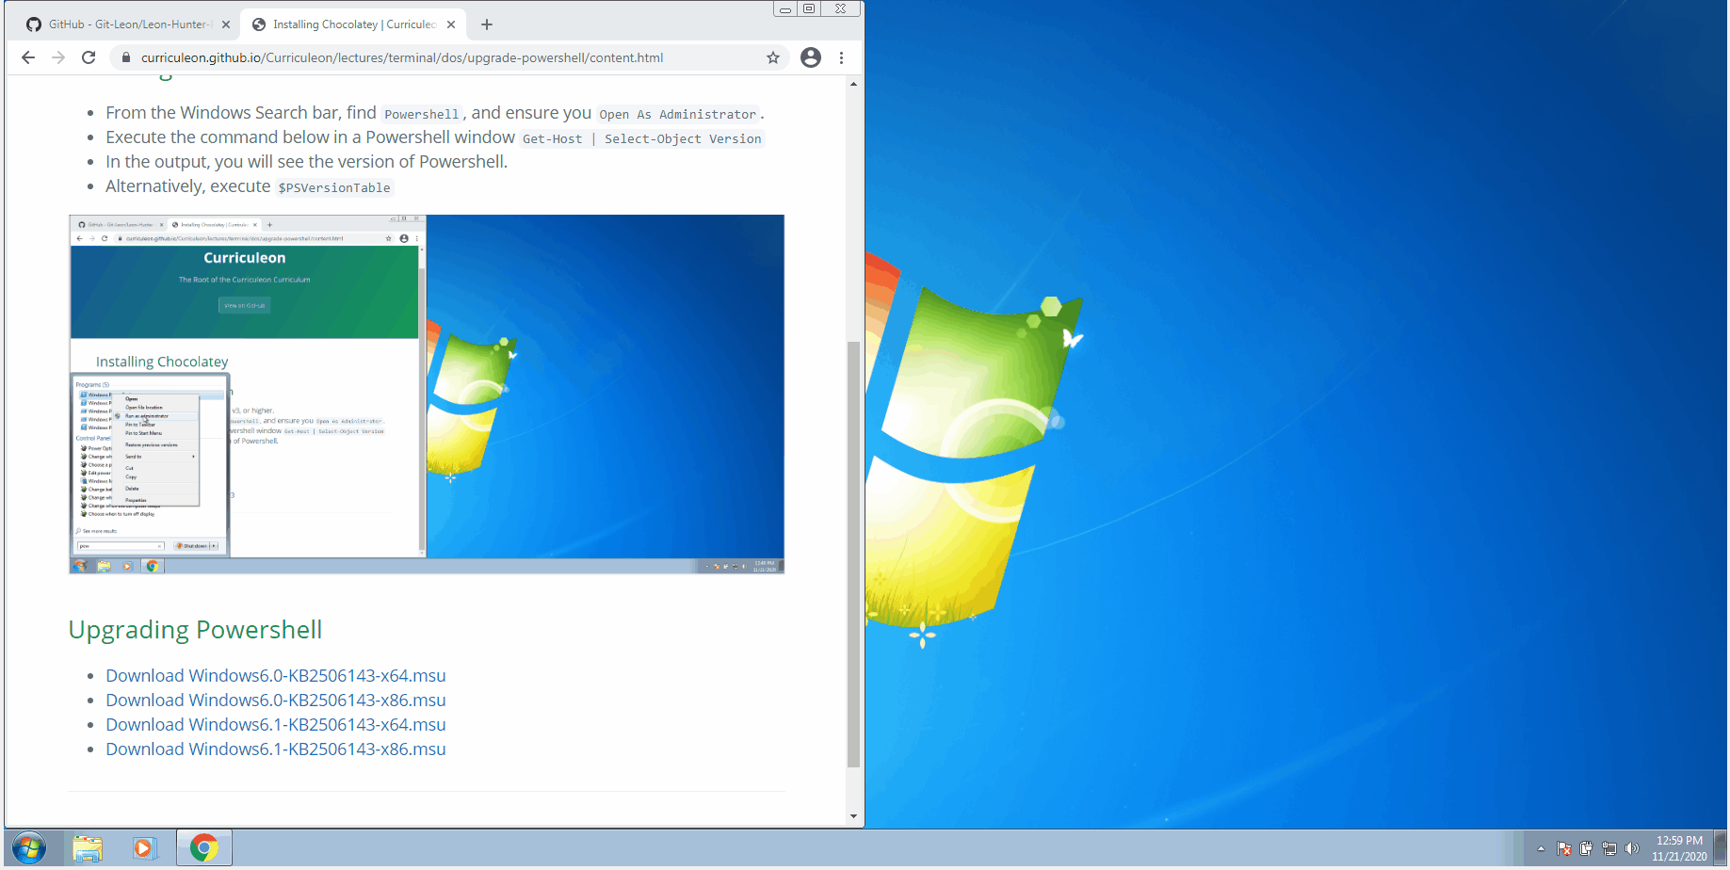
Task: Close the GitHub Git-Leon tab
Action: click(x=226, y=24)
